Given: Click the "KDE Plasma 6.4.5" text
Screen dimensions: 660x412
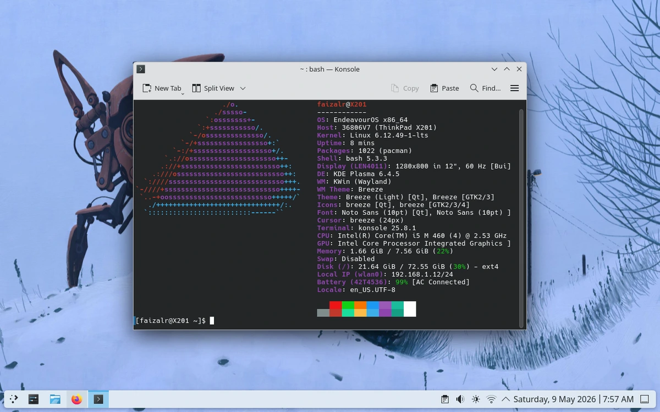Looking at the screenshot, I should click(x=366, y=174).
